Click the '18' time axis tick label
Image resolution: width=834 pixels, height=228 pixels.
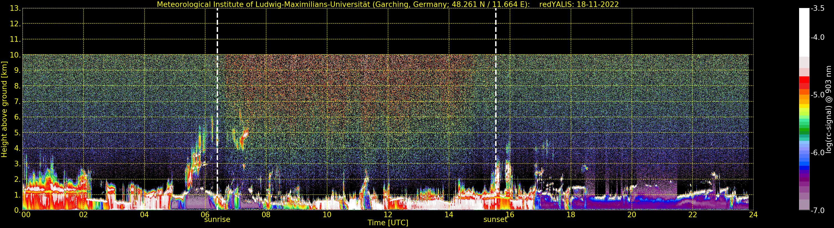point(571,215)
